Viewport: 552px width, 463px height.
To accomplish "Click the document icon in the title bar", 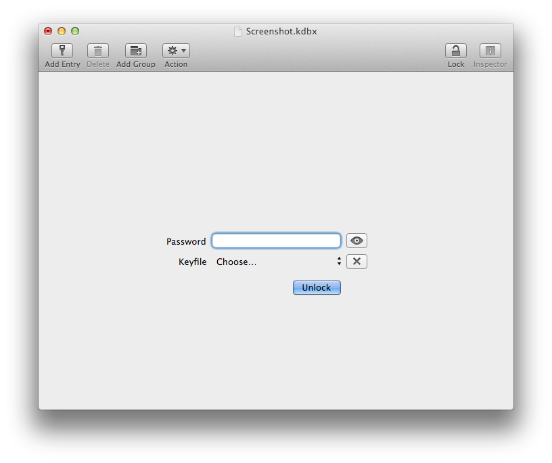I will 238,31.
